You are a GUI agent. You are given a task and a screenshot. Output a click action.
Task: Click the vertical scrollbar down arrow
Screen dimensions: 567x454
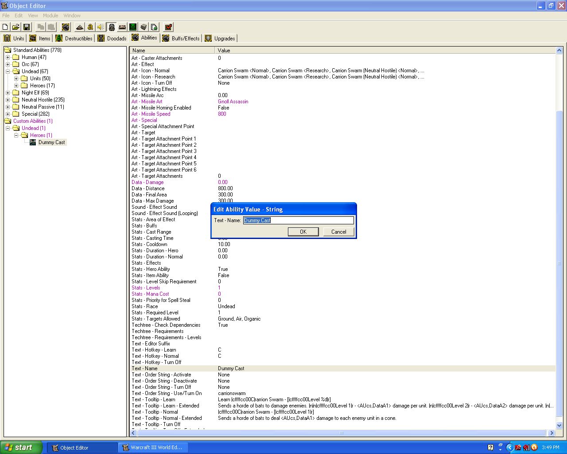[x=559, y=425]
